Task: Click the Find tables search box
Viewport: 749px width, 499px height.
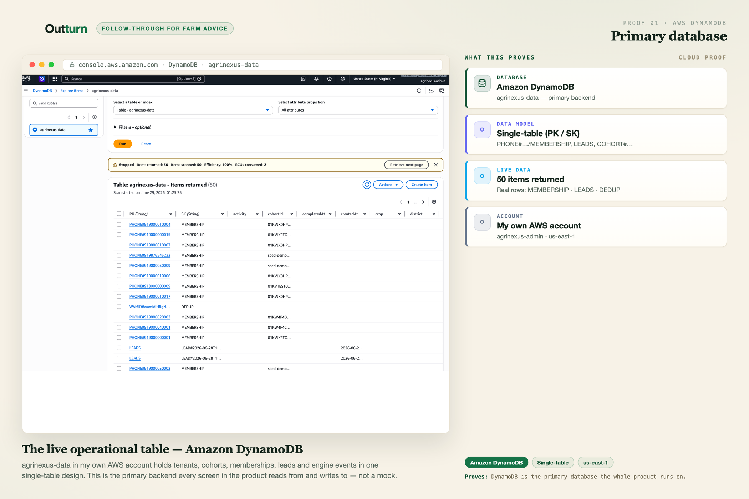Action: (x=64, y=103)
